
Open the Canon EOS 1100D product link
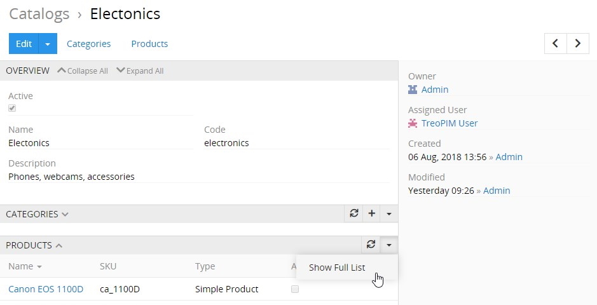point(46,289)
